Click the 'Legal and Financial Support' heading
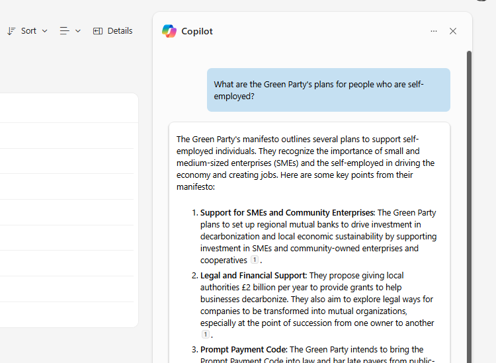 (253, 276)
